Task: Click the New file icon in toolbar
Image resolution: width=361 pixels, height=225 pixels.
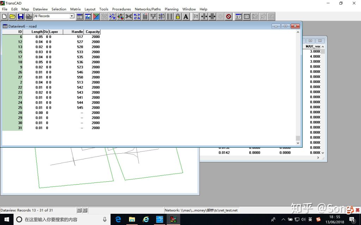Action: pos(4,16)
